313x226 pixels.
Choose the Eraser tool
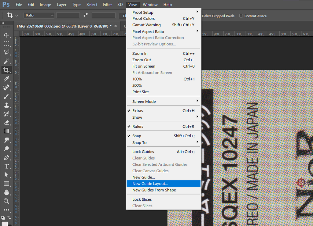click(x=6, y=123)
